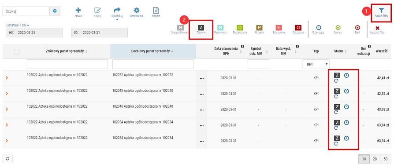Tick the select-all checkbox in table header
The width and height of the screenshot is (394, 168).
pyautogui.click(x=16, y=51)
